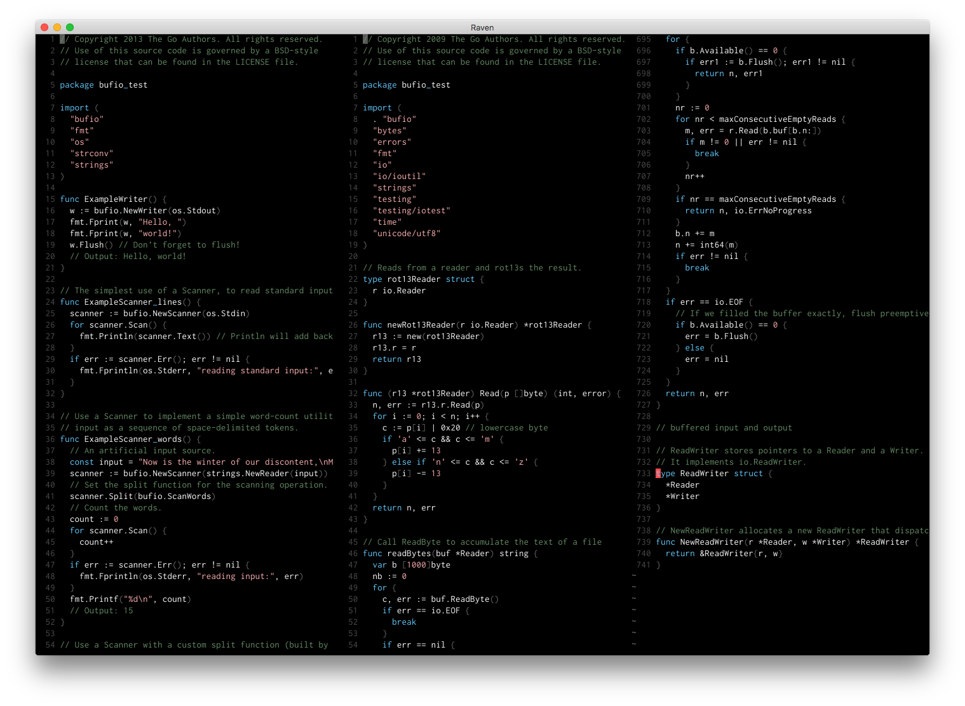The image size is (965, 706).
Task: Click 'return n, io.ErrNoProgress' line
Action: coord(748,211)
